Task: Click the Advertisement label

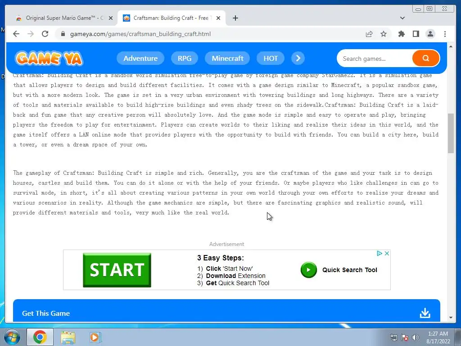Action: click(x=226, y=244)
